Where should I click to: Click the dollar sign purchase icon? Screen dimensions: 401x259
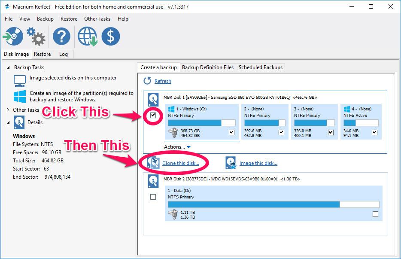pos(110,37)
